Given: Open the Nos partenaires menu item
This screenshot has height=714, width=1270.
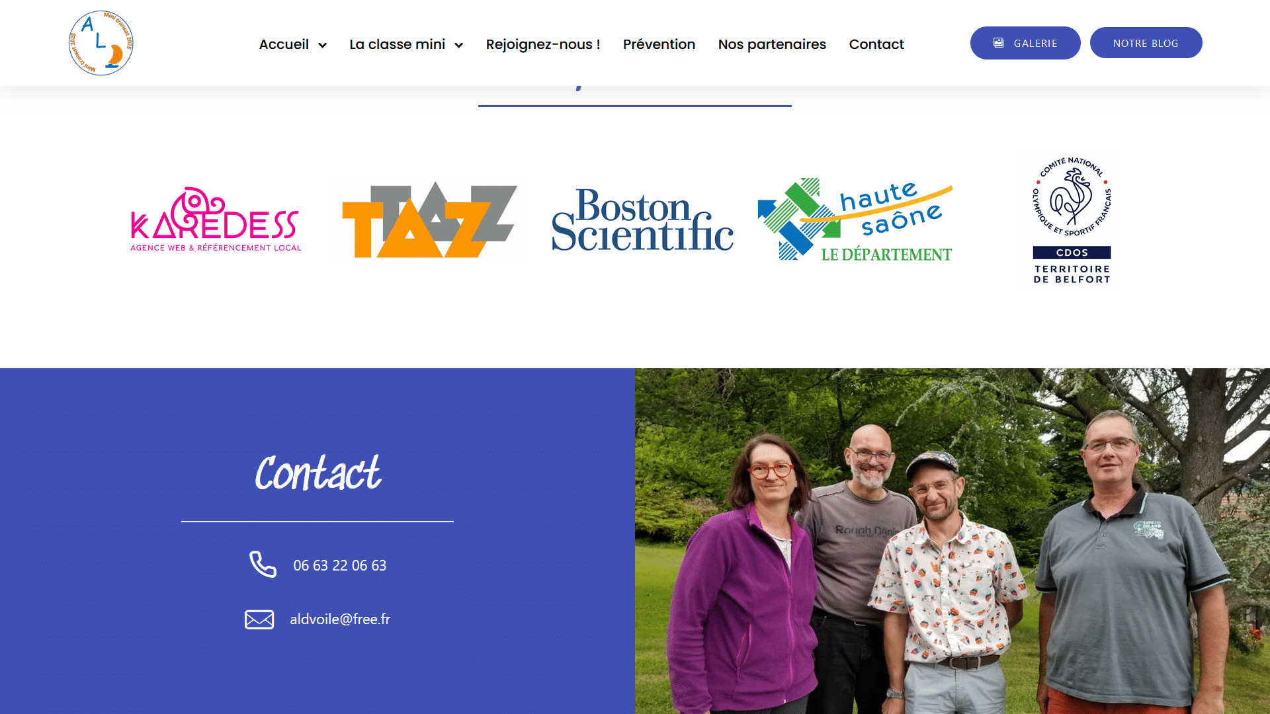Looking at the screenshot, I should pyautogui.click(x=772, y=44).
